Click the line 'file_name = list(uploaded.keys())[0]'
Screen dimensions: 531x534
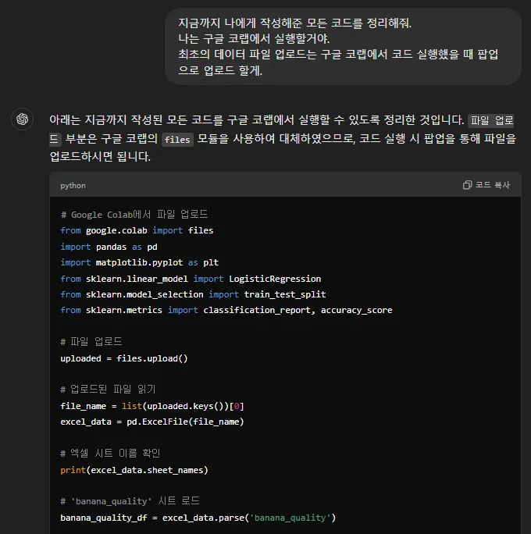(x=152, y=406)
